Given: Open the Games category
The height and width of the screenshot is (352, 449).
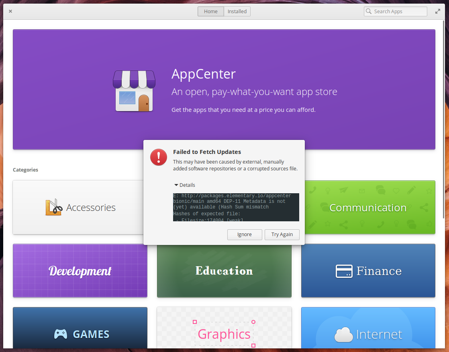Looking at the screenshot, I should tap(80, 328).
